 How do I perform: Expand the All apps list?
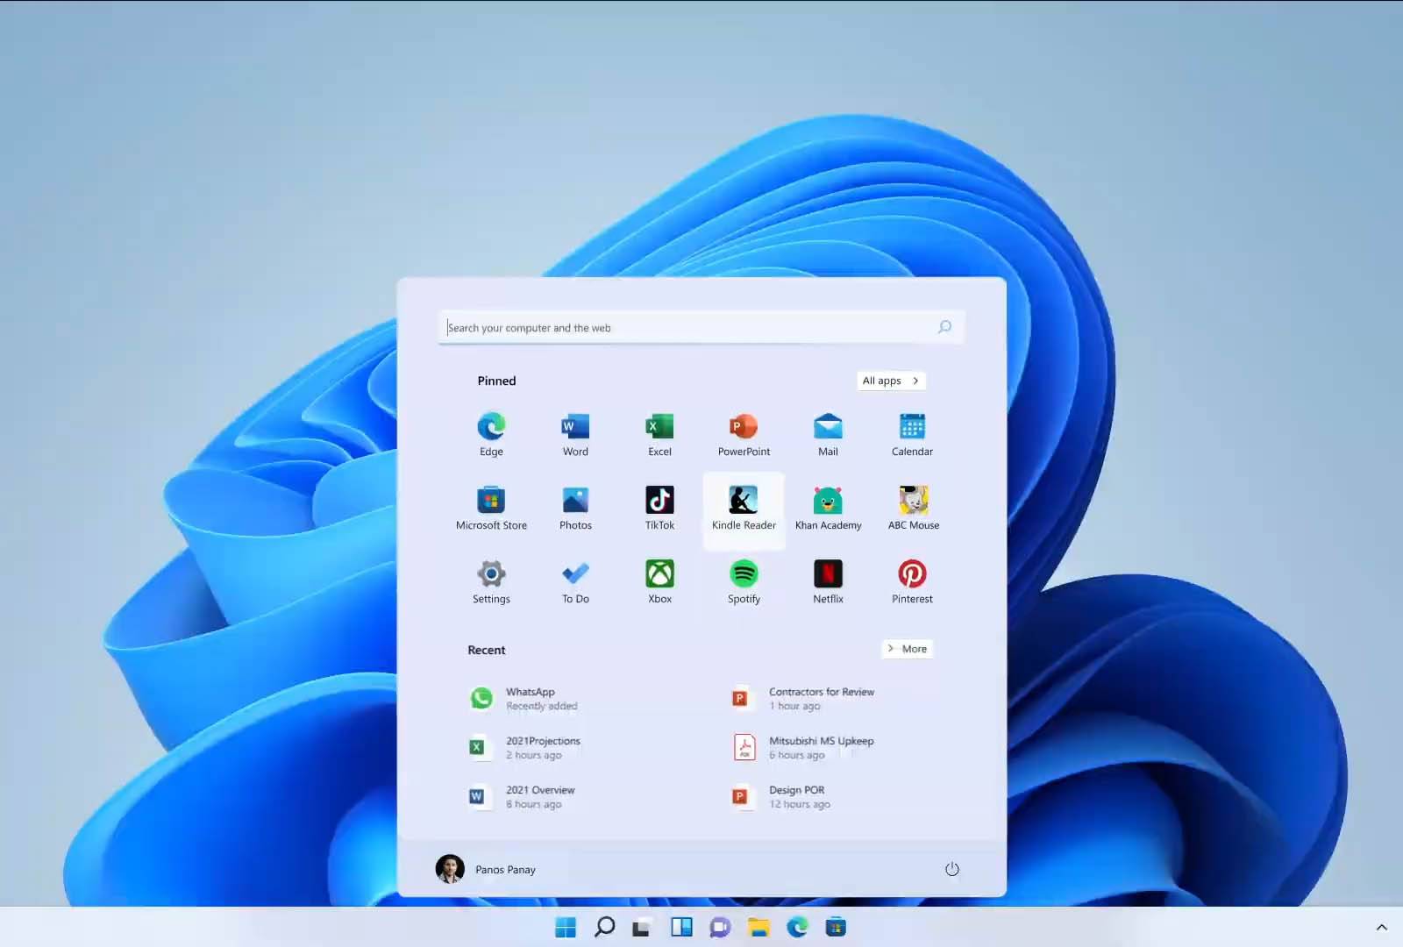click(x=891, y=381)
